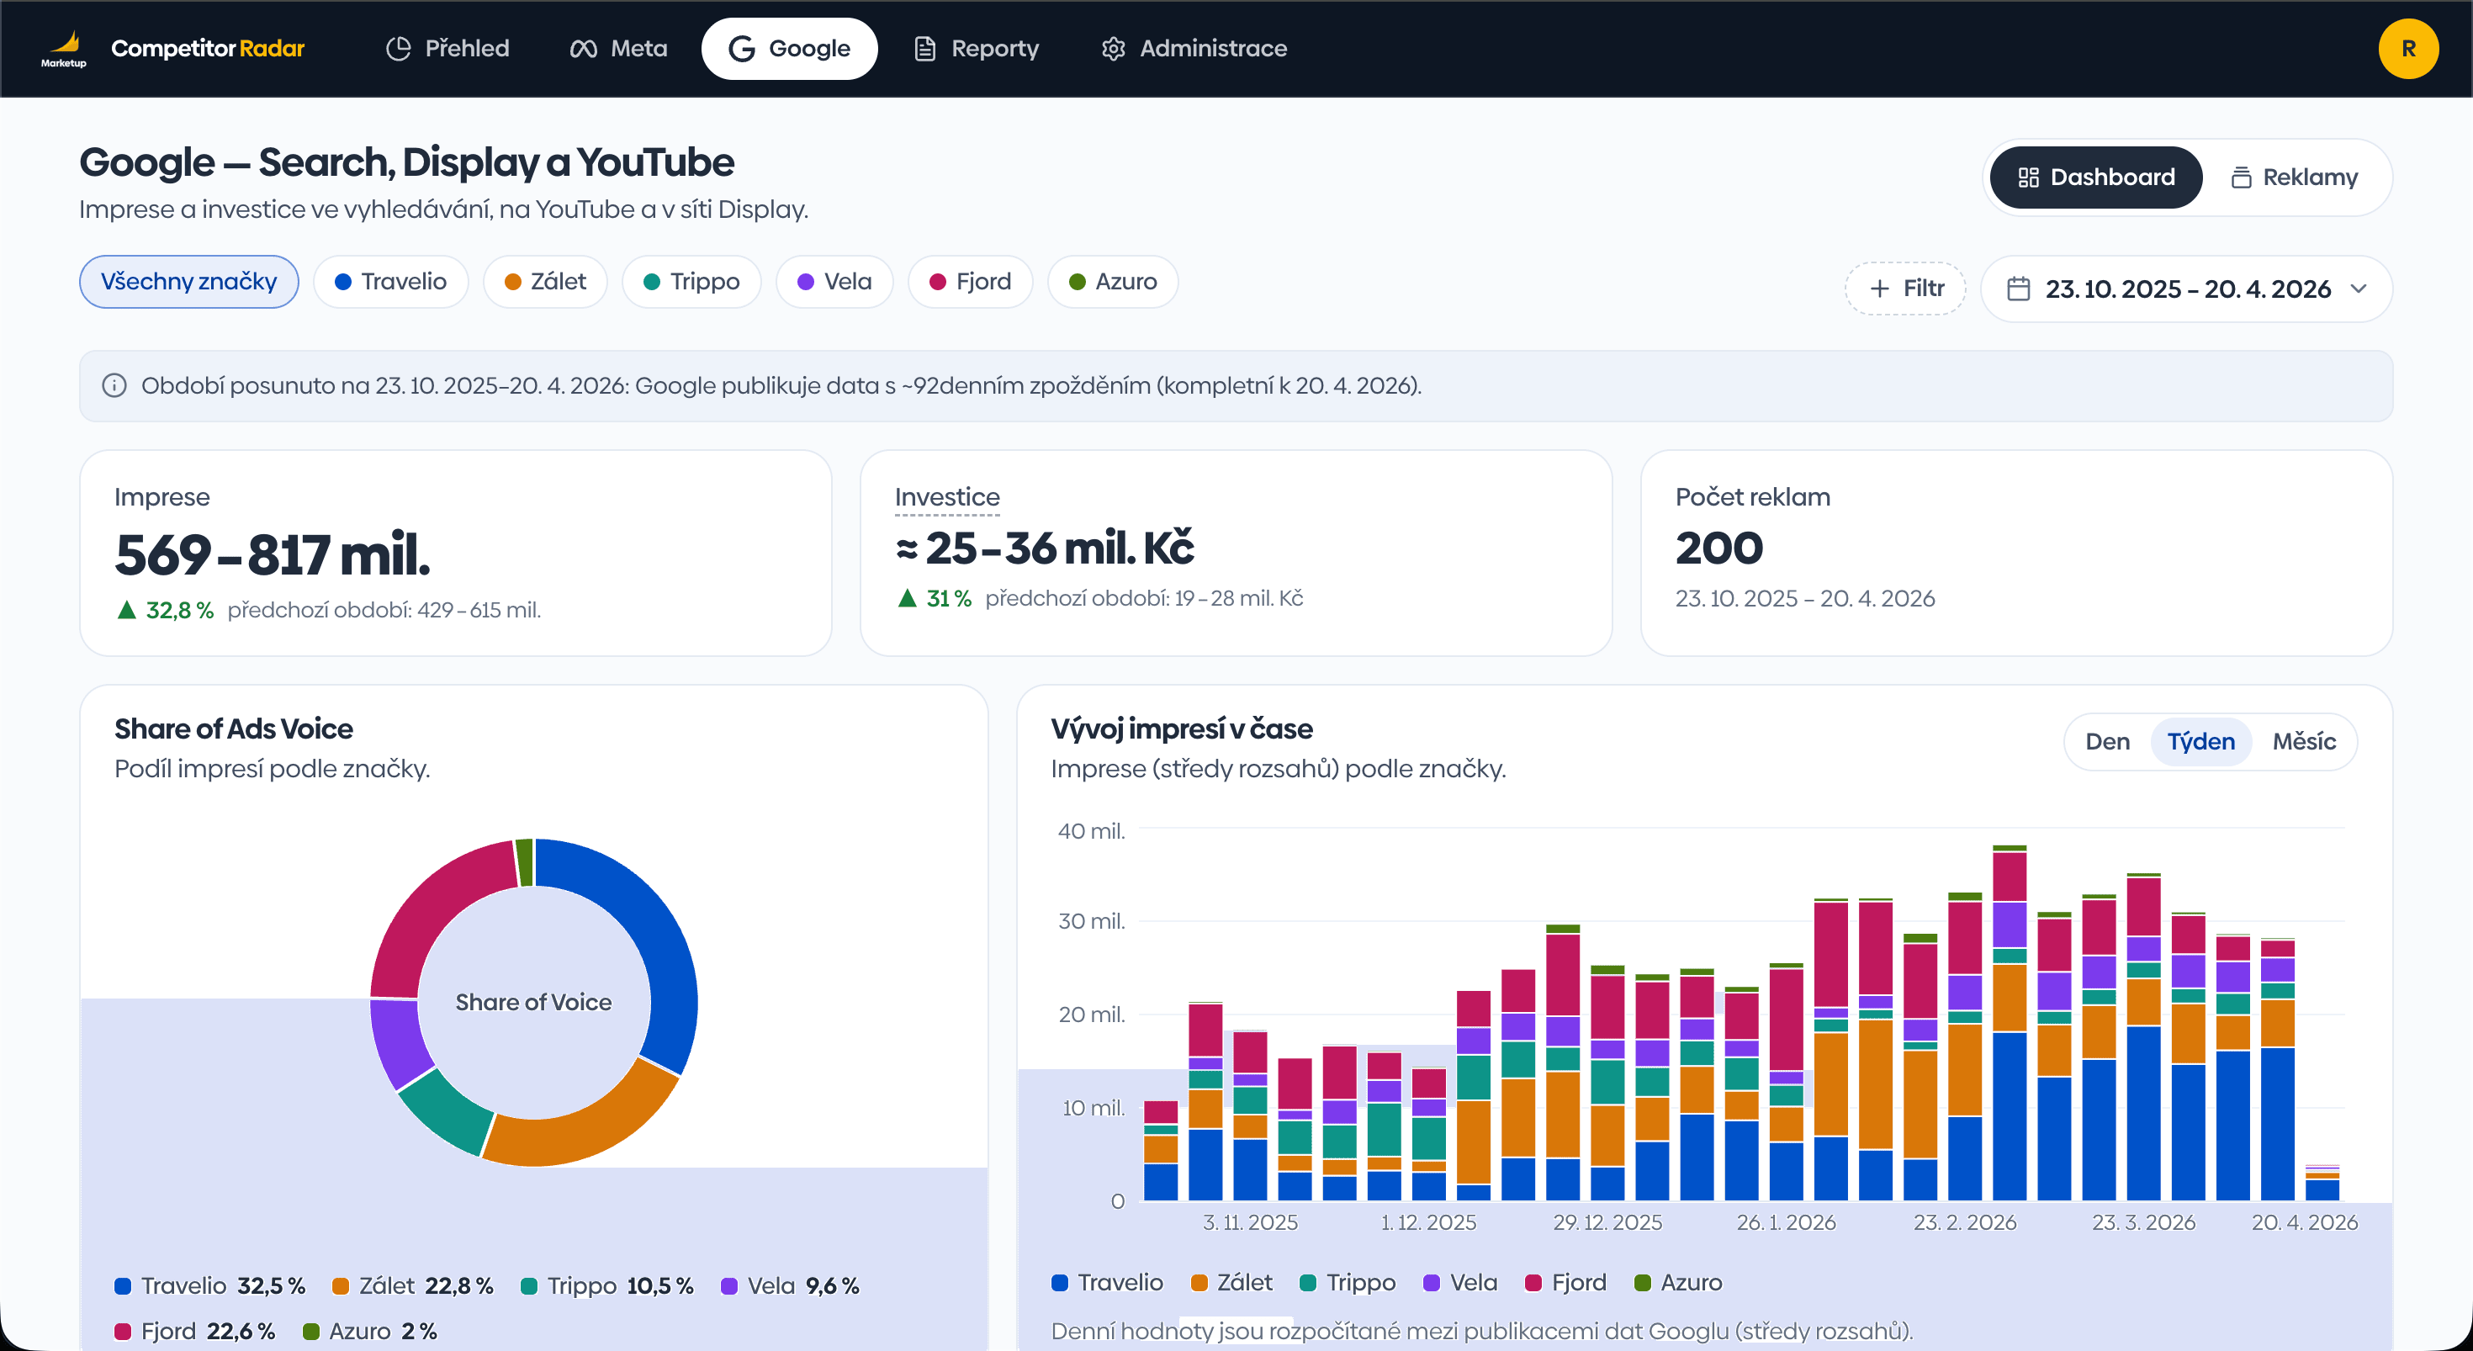
Task: Click the Přehled pie-chart icon
Action: click(x=399, y=48)
